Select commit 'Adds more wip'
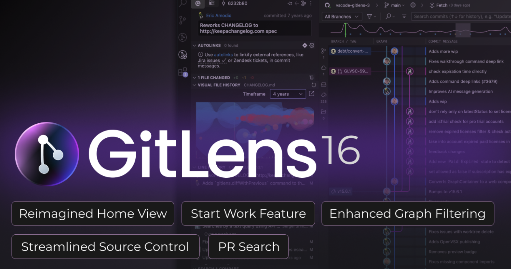This screenshot has width=511, height=269. tap(443, 51)
